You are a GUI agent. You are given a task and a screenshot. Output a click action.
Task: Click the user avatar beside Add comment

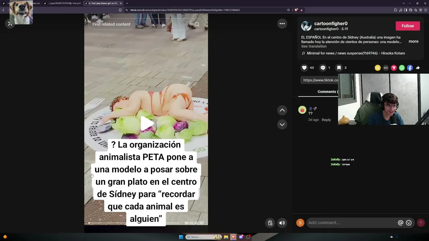[x=300, y=223]
